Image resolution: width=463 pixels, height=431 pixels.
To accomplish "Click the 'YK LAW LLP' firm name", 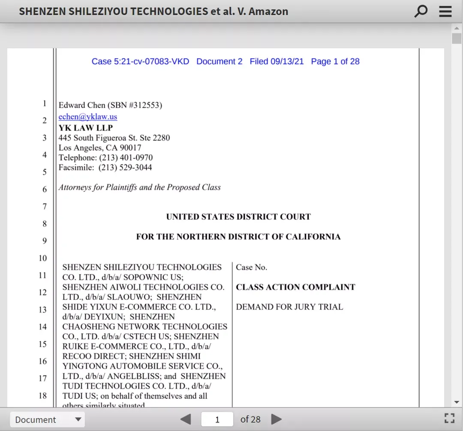I will click(x=86, y=128).
